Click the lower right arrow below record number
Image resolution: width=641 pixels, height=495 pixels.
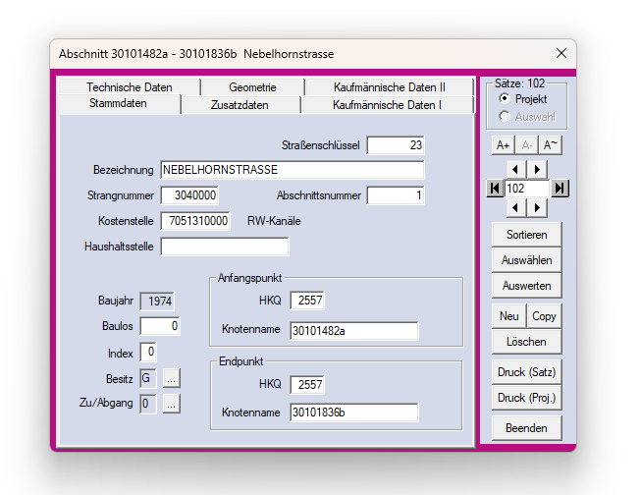pos(537,207)
